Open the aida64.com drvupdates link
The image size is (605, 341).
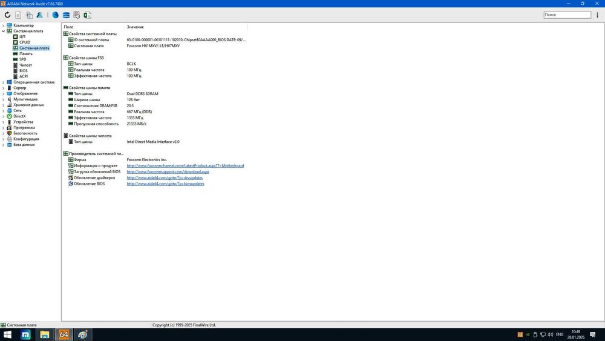tap(165, 177)
